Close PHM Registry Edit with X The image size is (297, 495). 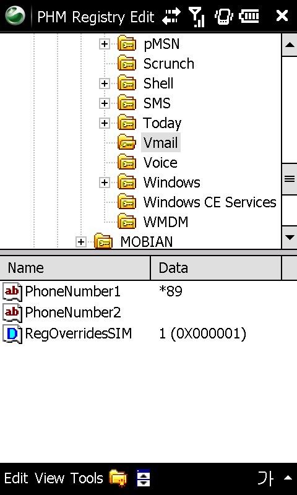(282, 15)
